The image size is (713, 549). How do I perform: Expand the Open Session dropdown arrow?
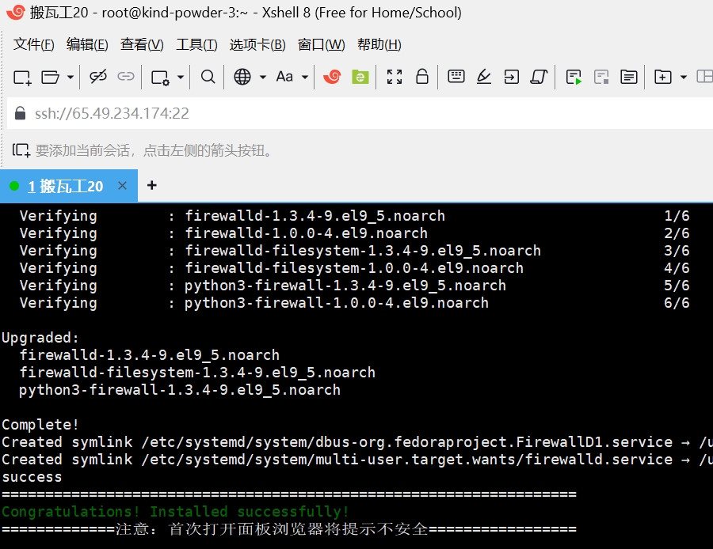click(x=71, y=78)
